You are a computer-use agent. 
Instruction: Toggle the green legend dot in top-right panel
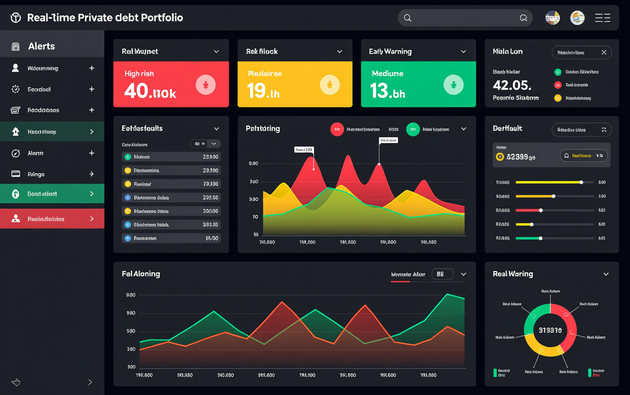pyautogui.click(x=558, y=72)
